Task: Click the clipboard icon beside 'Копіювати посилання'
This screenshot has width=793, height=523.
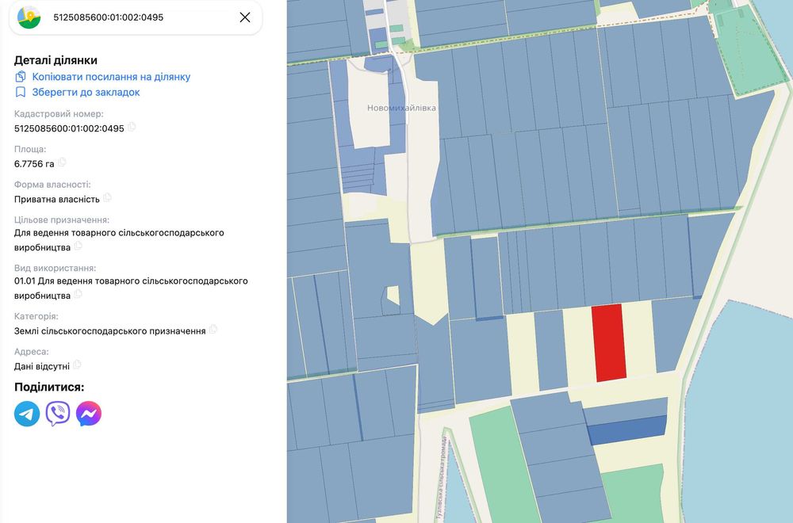Action: [21, 77]
